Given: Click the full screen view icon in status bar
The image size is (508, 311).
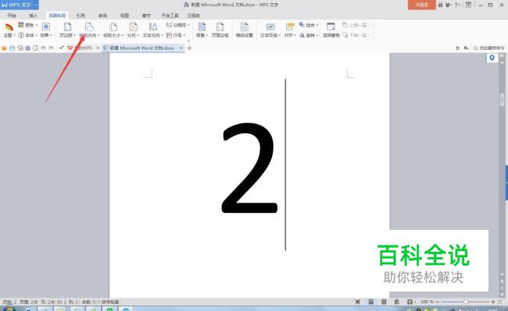Looking at the screenshot, I should click(358, 302).
